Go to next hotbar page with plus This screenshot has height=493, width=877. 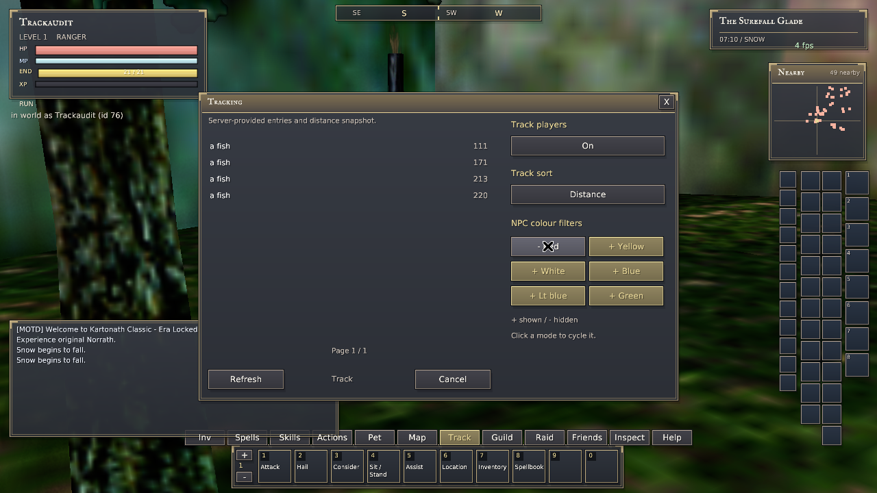pos(244,455)
